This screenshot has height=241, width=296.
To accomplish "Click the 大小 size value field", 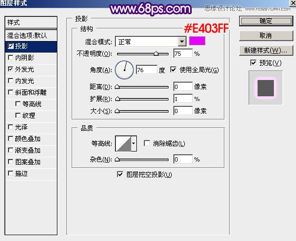I will coord(183,111).
